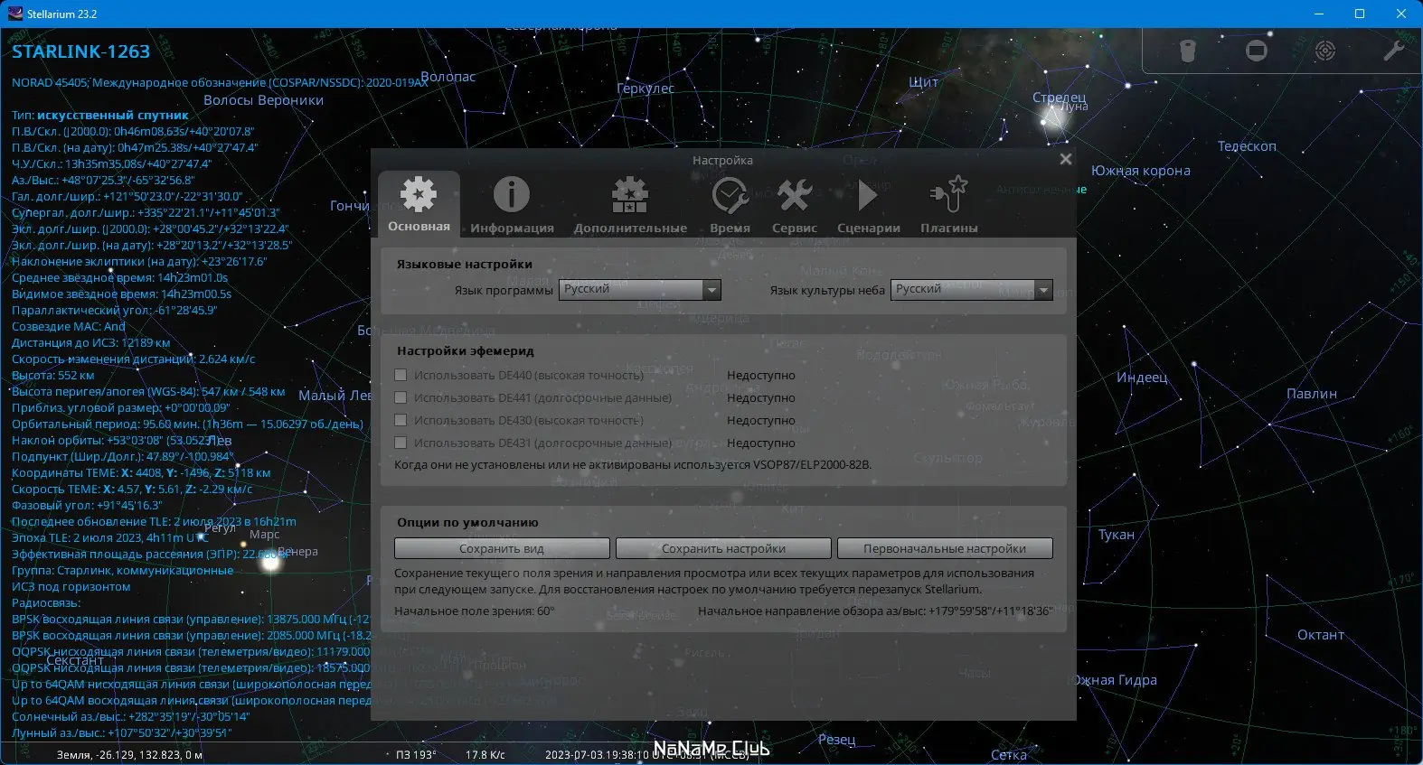This screenshot has height=765, width=1423.
Task: Click the 'Радиосвязь:' line
Action: tap(46, 602)
